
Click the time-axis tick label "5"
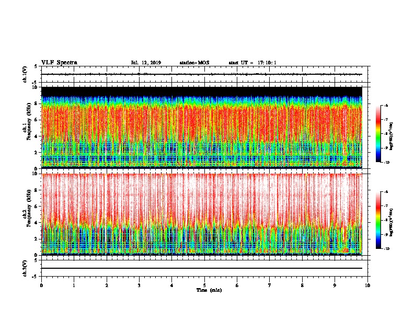click(x=204, y=285)
